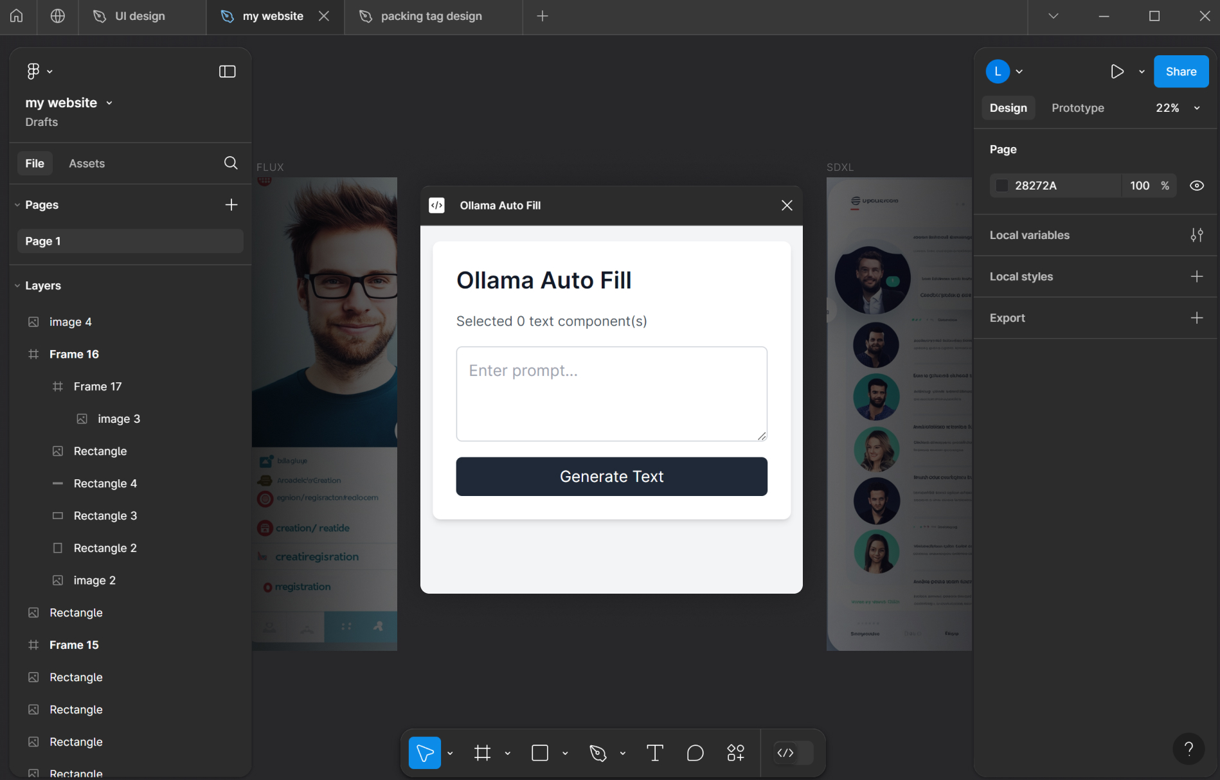
Task: Add a new page with plus icon
Action: click(231, 205)
